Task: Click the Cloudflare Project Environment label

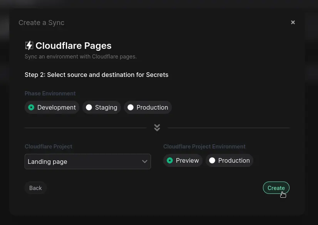Action: tap(204, 147)
